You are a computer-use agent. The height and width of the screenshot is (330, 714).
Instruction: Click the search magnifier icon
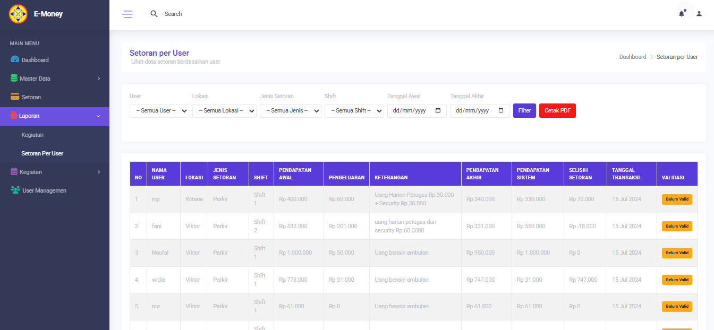(154, 14)
